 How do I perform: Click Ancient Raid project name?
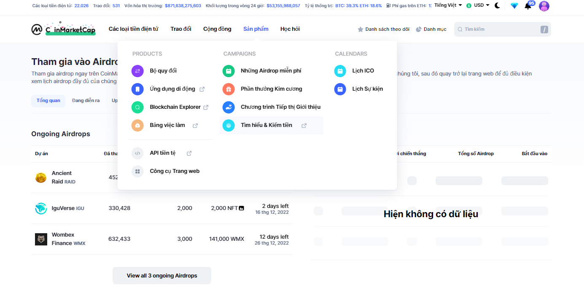(64, 178)
